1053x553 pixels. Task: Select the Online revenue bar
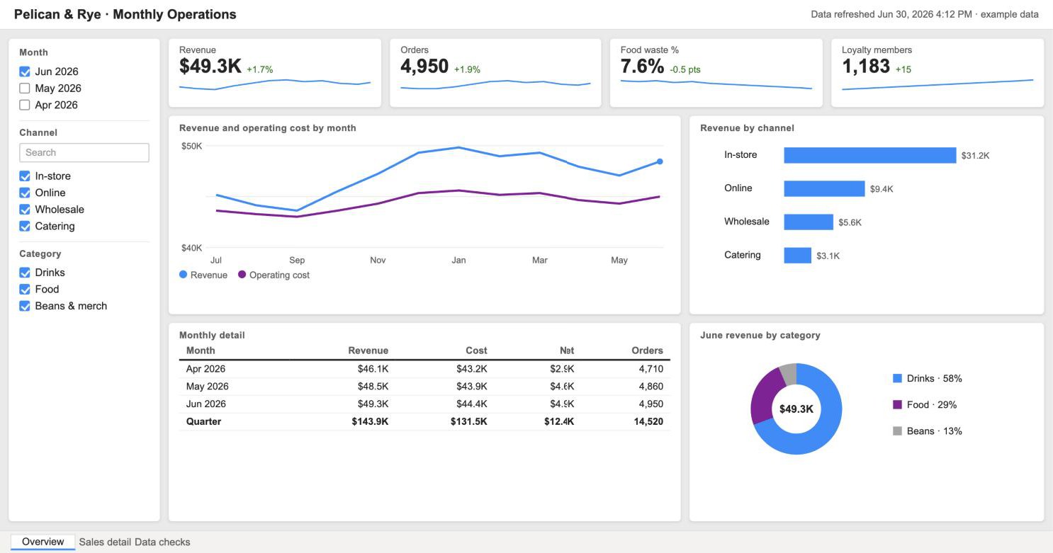(x=824, y=188)
